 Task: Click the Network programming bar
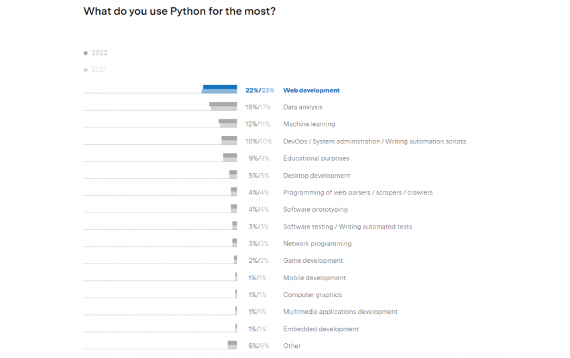(x=235, y=243)
